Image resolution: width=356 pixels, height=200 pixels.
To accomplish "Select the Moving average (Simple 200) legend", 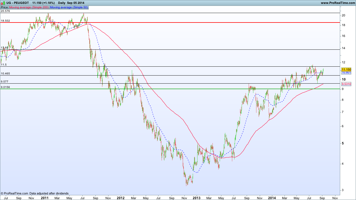I will [x=29, y=7].
